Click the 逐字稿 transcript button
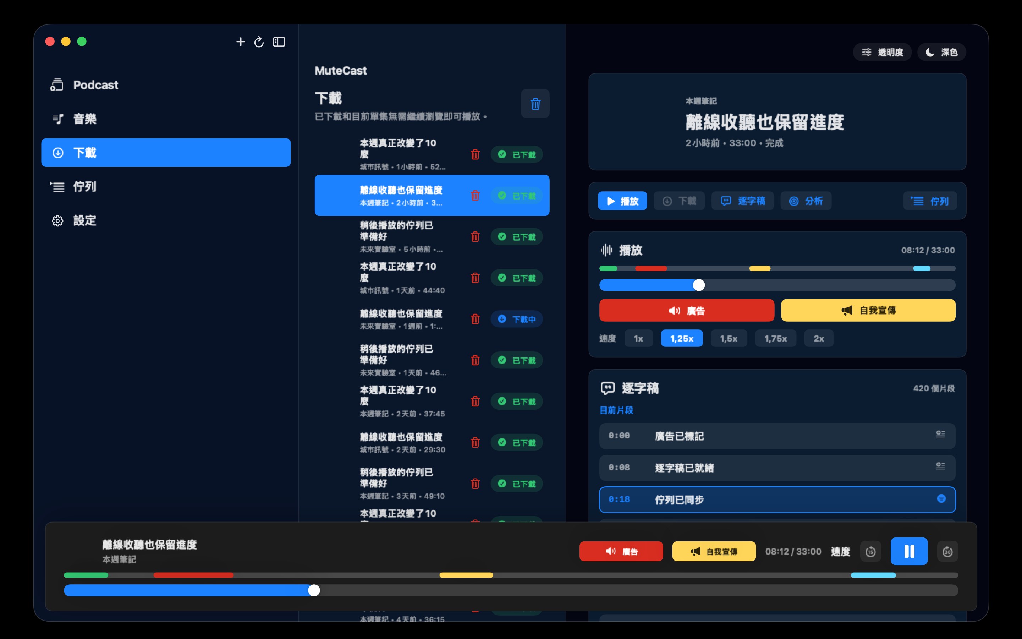This screenshot has height=639, width=1022. point(742,201)
